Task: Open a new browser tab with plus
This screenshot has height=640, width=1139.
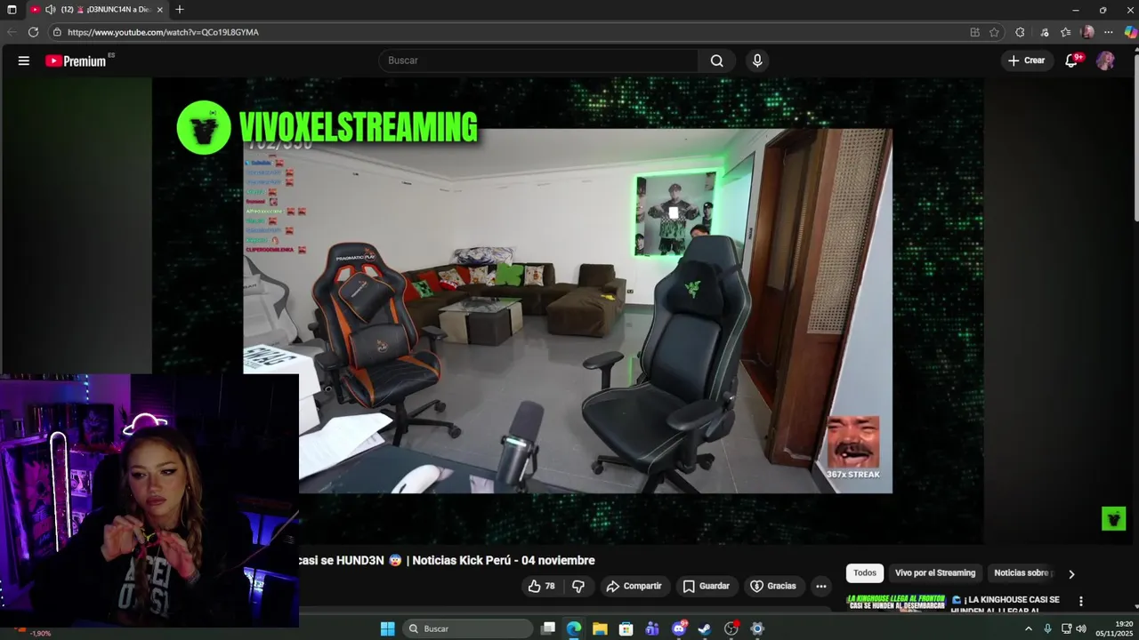Action: (180, 10)
